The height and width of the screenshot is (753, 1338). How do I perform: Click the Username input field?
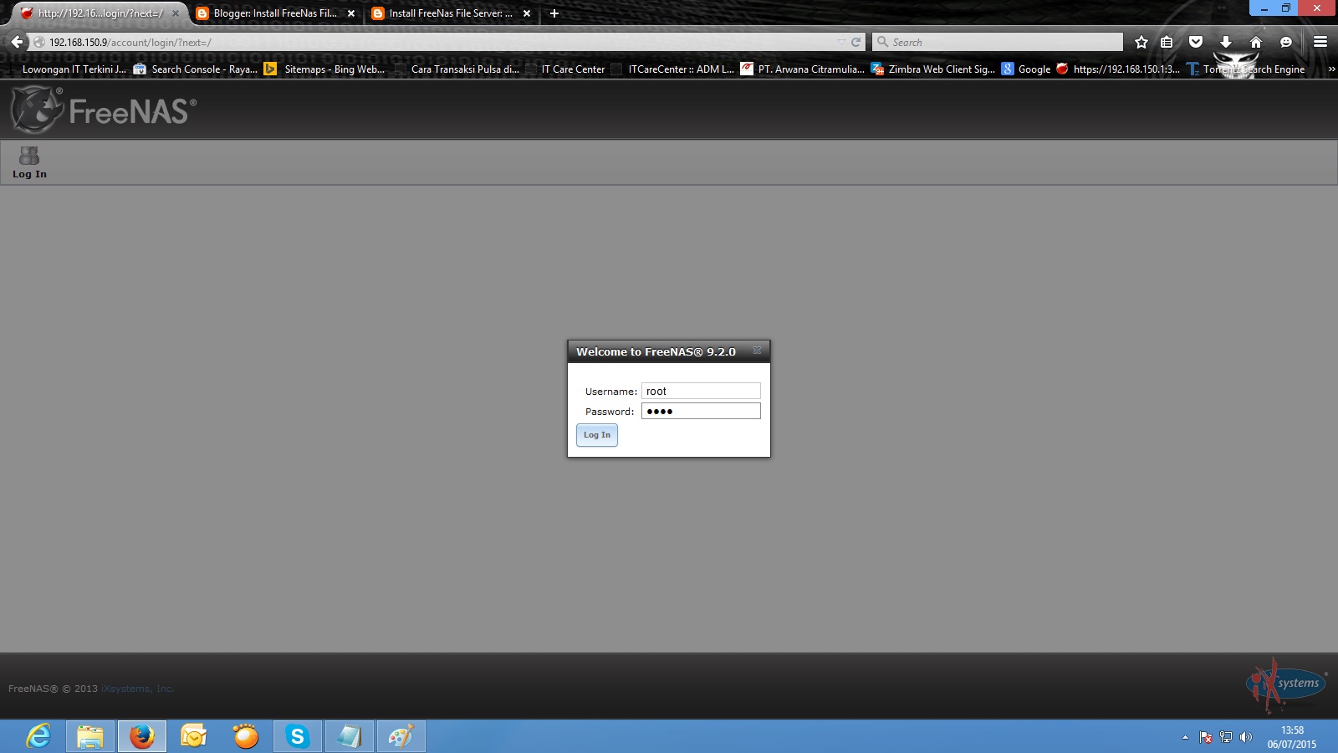point(701,391)
